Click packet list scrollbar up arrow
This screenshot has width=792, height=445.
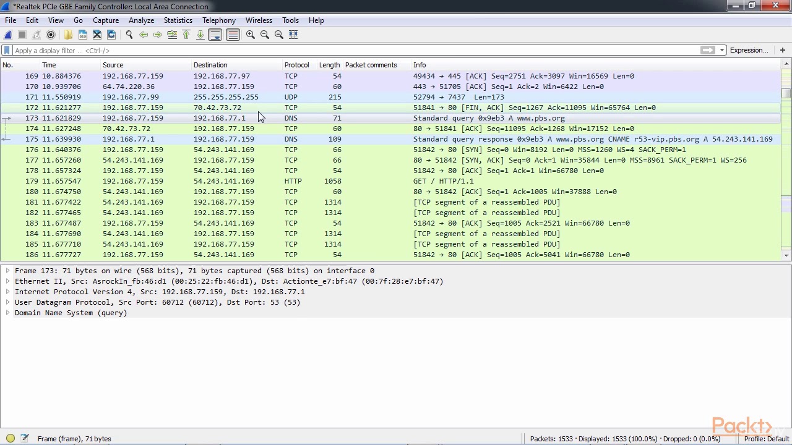pos(787,64)
